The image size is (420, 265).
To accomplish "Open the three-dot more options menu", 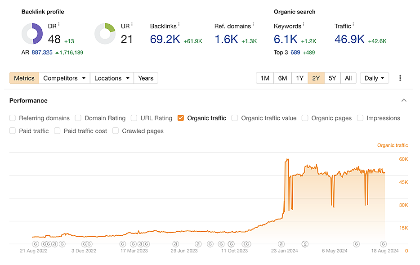I will pyautogui.click(x=400, y=78).
